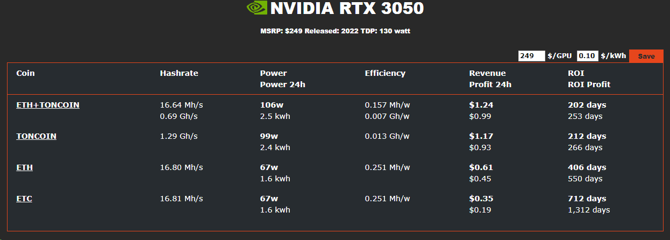Click the Hashrate column header
This screenshot has width=670, height=240.
pos(179,73)
